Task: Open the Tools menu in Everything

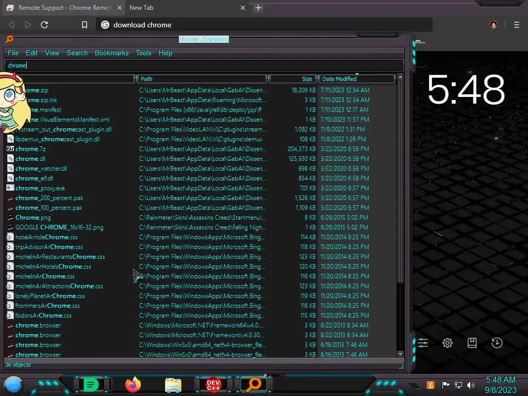Action: (x=143, y=53)
